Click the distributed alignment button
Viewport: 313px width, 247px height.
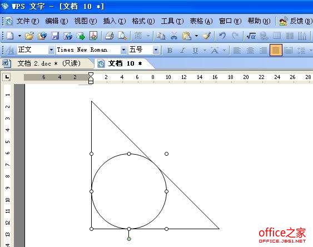[289, 50]
